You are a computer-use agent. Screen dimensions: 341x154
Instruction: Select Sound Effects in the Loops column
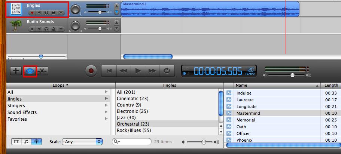pos(58,112)
